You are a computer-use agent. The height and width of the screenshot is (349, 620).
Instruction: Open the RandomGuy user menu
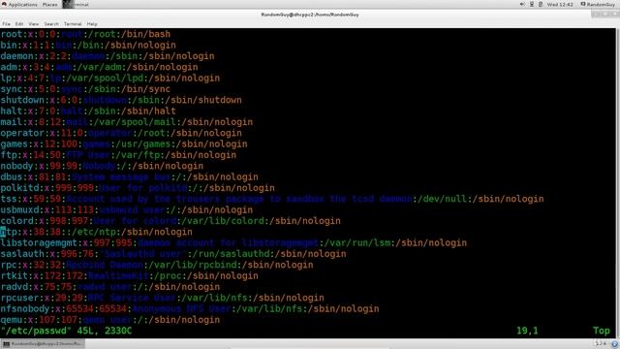point(598,4)
